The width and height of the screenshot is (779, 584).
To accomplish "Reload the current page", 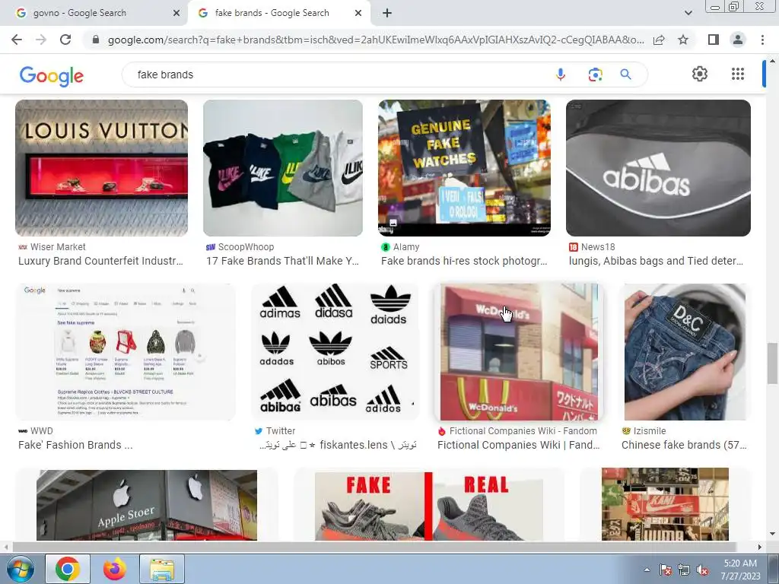I will tap(65, 40).
